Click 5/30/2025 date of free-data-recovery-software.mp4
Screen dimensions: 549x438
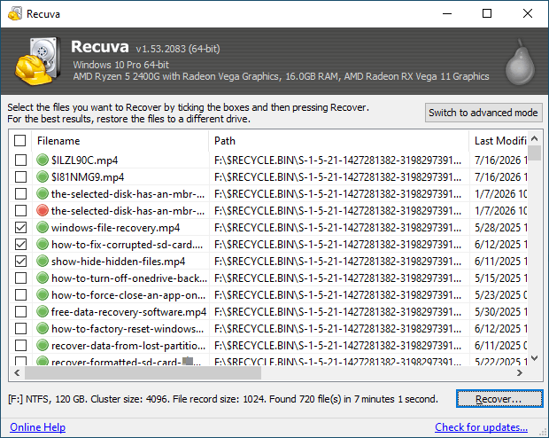click(500, 312)
